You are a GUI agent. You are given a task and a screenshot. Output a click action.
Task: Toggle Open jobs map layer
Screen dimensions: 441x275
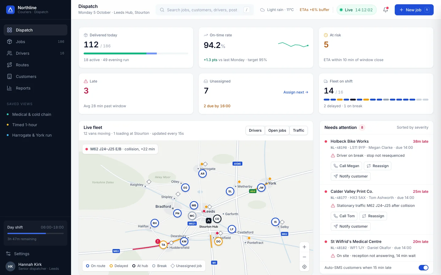tap(277, 130)
